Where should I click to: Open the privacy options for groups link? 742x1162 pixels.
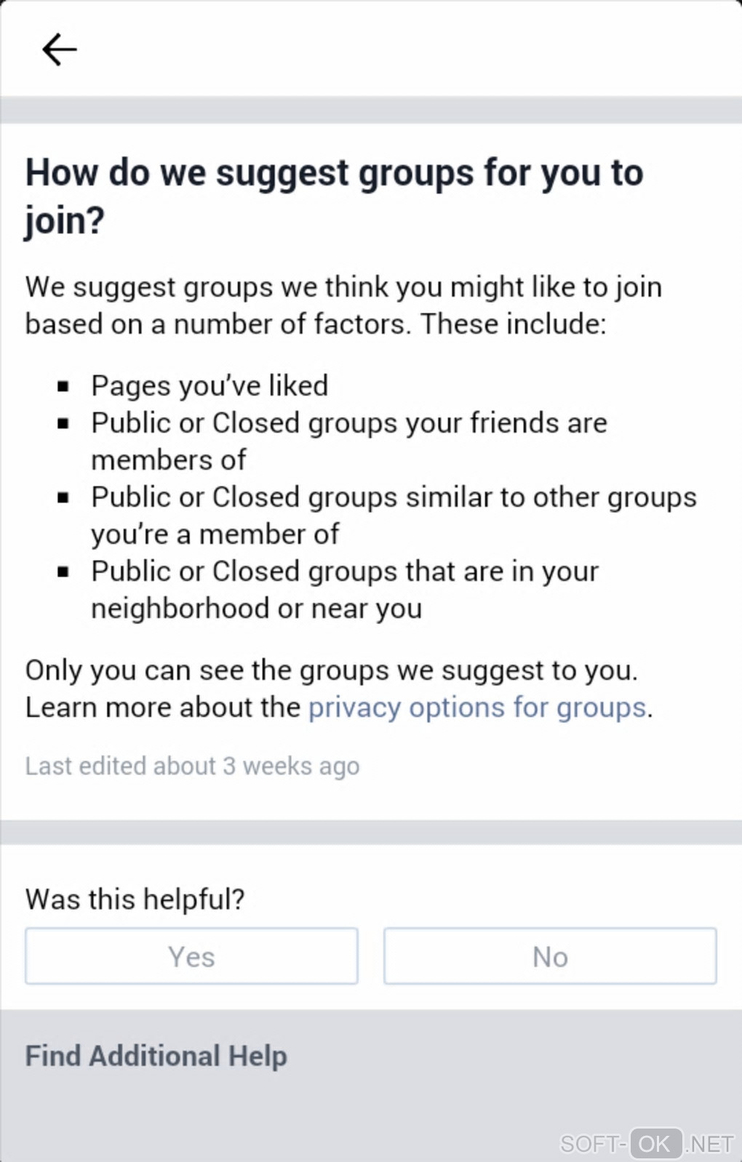[477, 708]
